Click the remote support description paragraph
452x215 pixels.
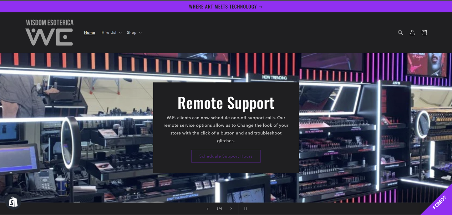pos(226,129)
